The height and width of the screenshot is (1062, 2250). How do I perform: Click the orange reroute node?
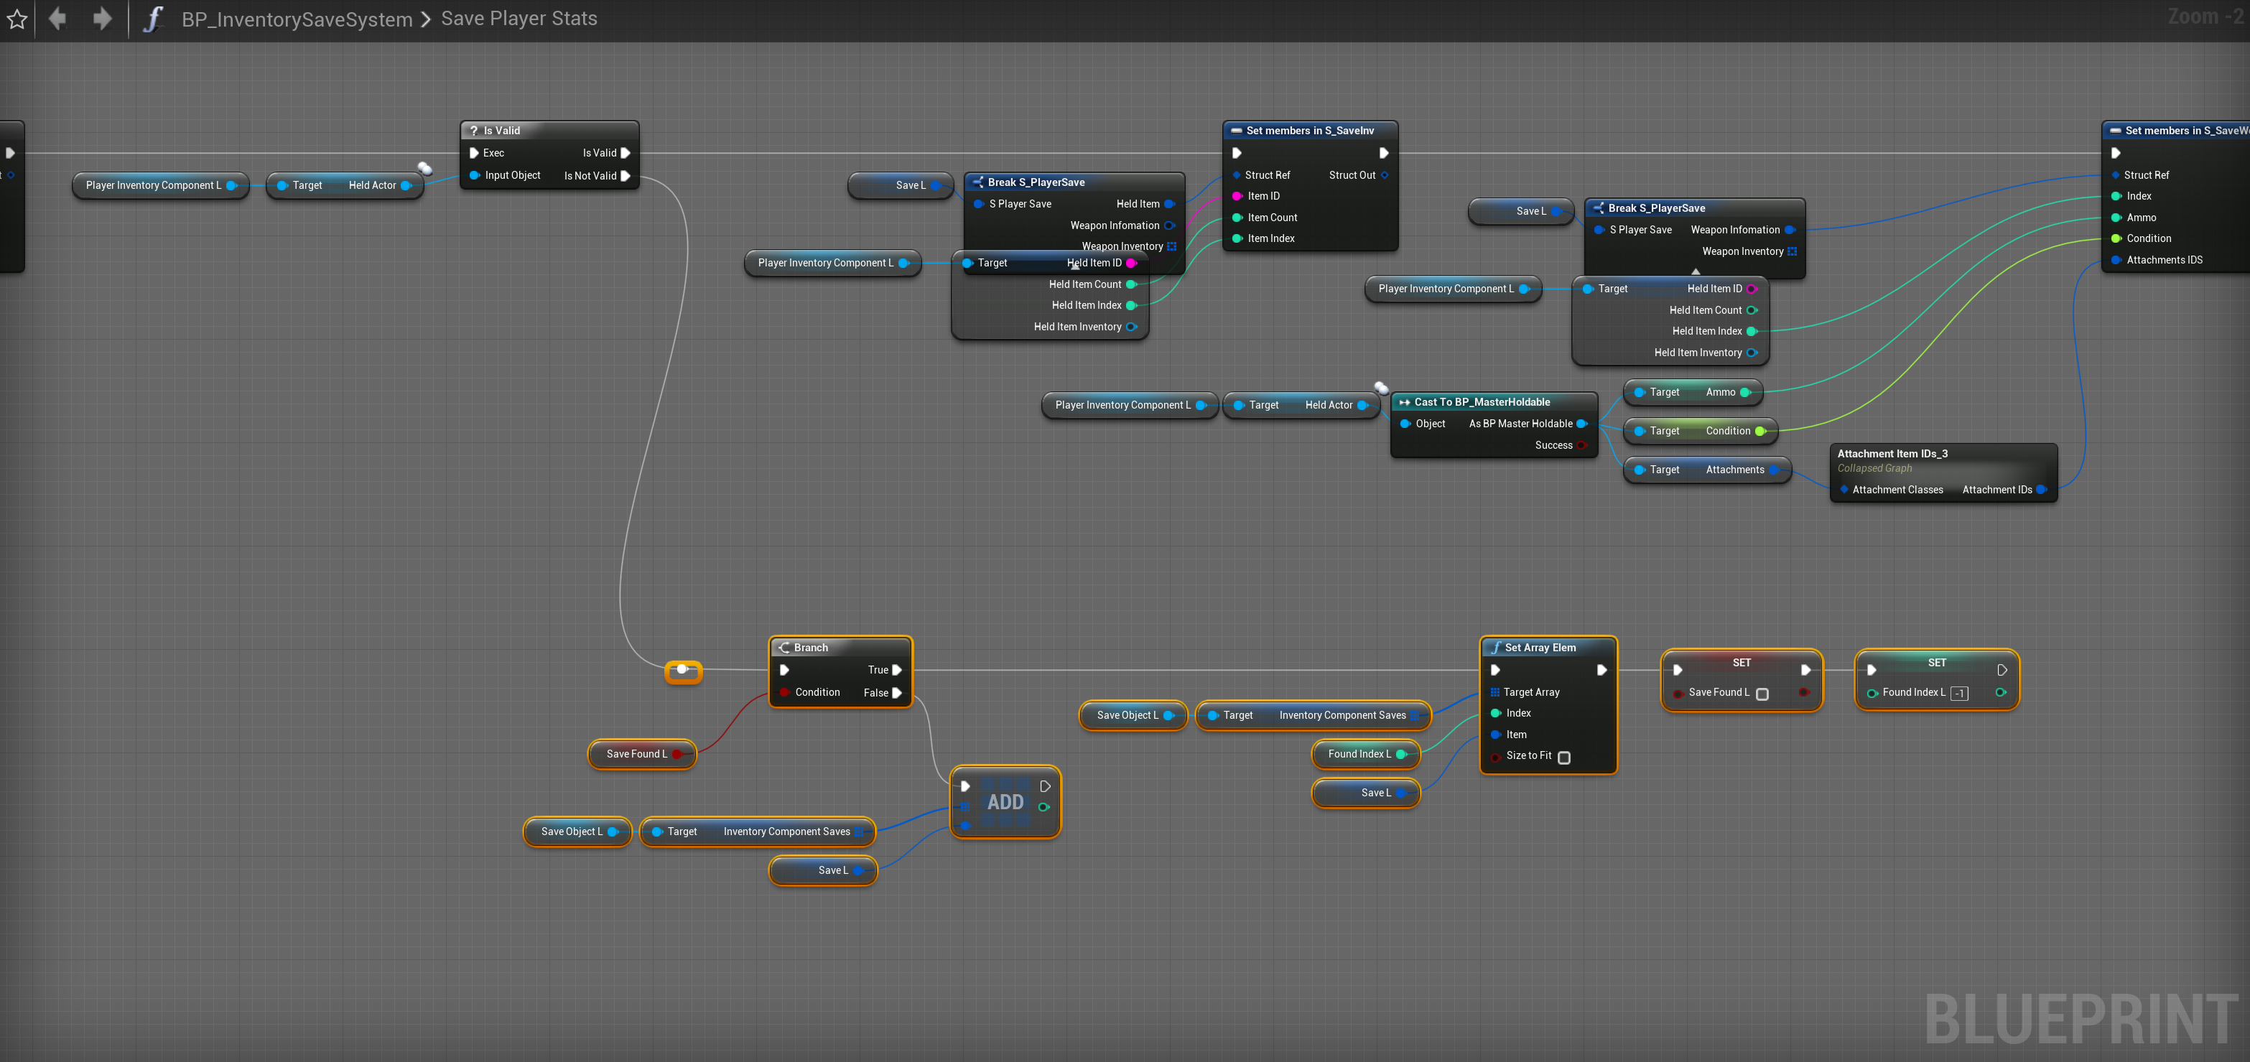pos(683,671)
